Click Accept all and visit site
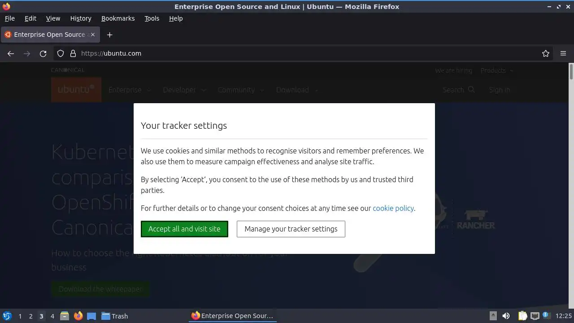The width and height of the screenshot is (574, 323). (184, 229)
